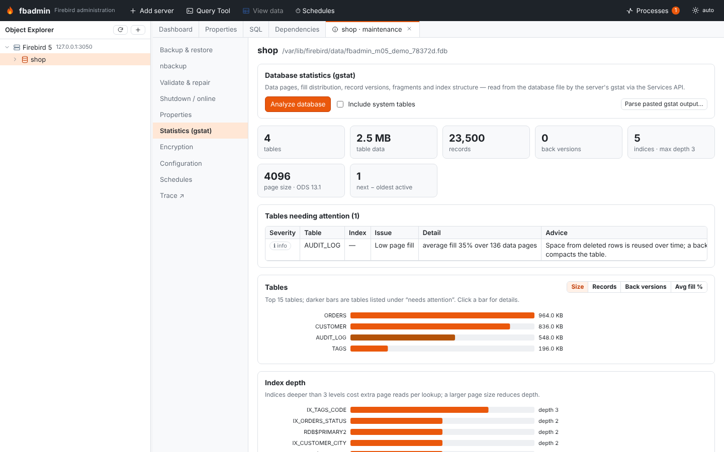Open the Processes activity indicator
Image resolution: width=724 pixels, height=452 pixels.
pos(653,11)
